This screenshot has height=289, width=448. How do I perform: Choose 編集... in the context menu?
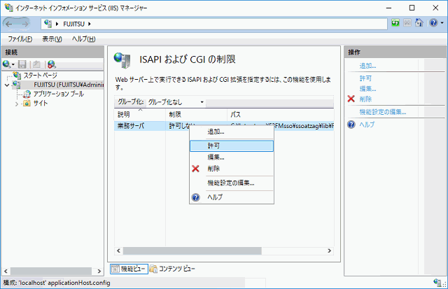point(232,157)
